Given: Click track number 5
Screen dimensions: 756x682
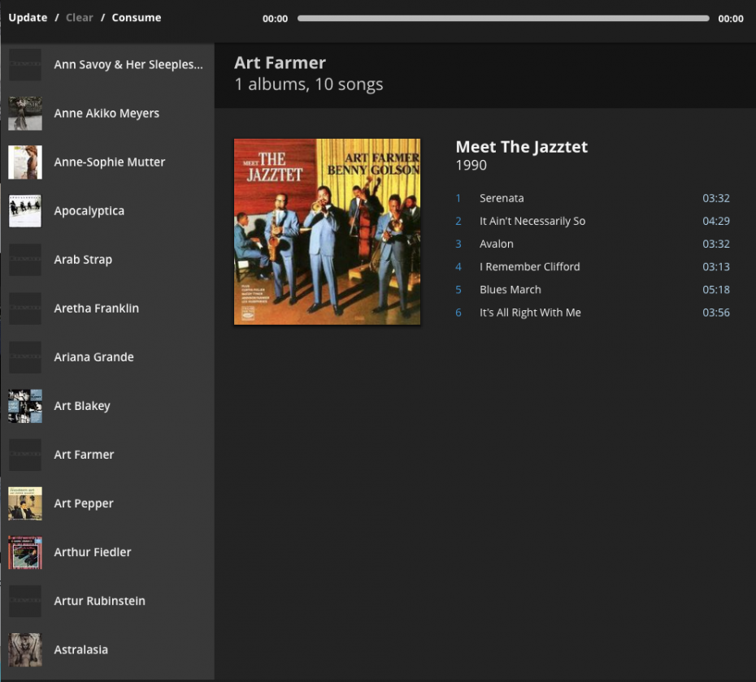Looking at the screenshot, I should coord(458,290).
